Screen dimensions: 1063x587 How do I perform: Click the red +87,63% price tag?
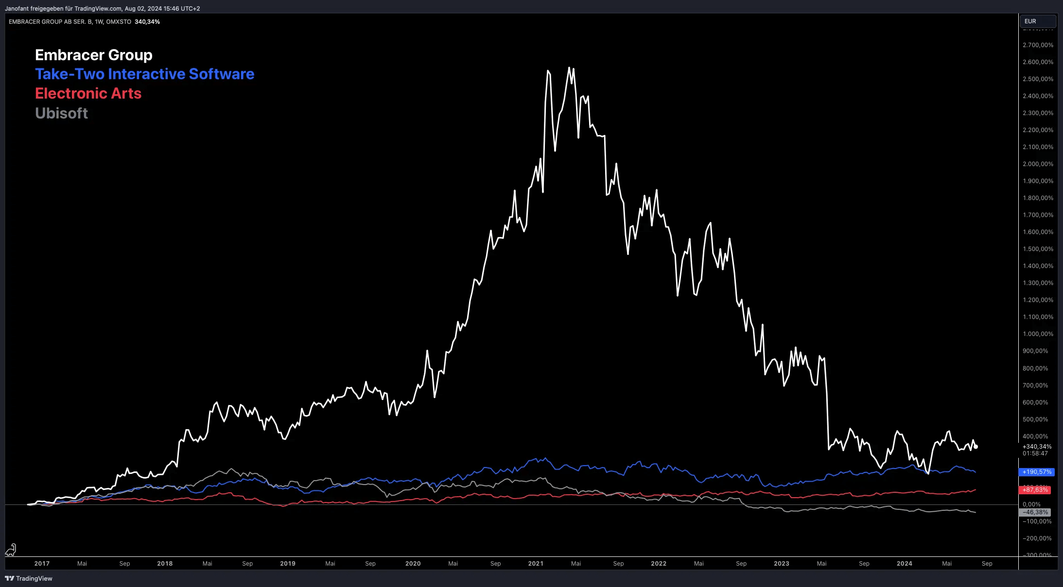tap(1035, 490)
